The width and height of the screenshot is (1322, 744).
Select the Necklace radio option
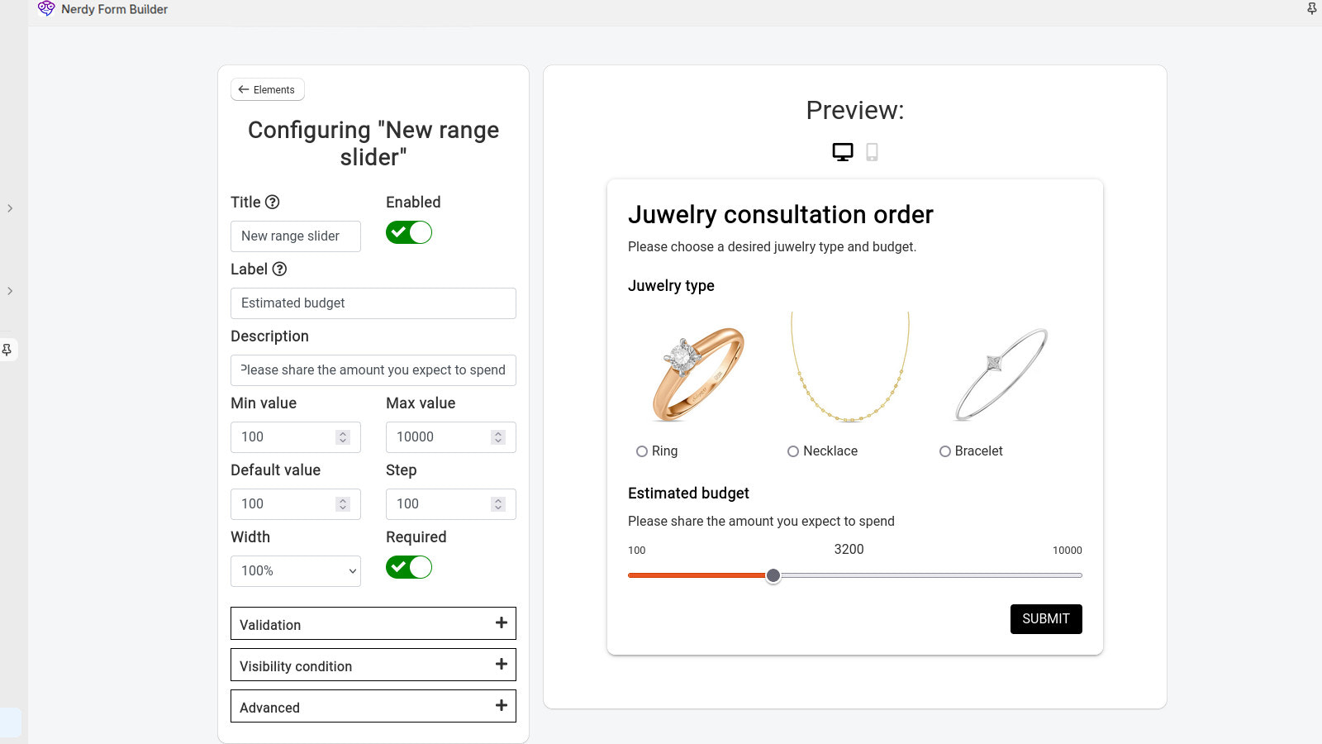[793, 451]
